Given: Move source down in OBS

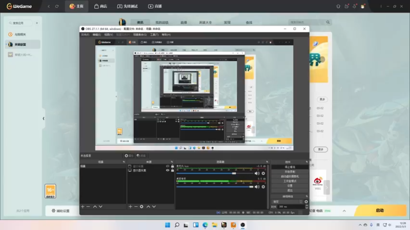Looking at the screenshot, I should [x=154, y=206].
